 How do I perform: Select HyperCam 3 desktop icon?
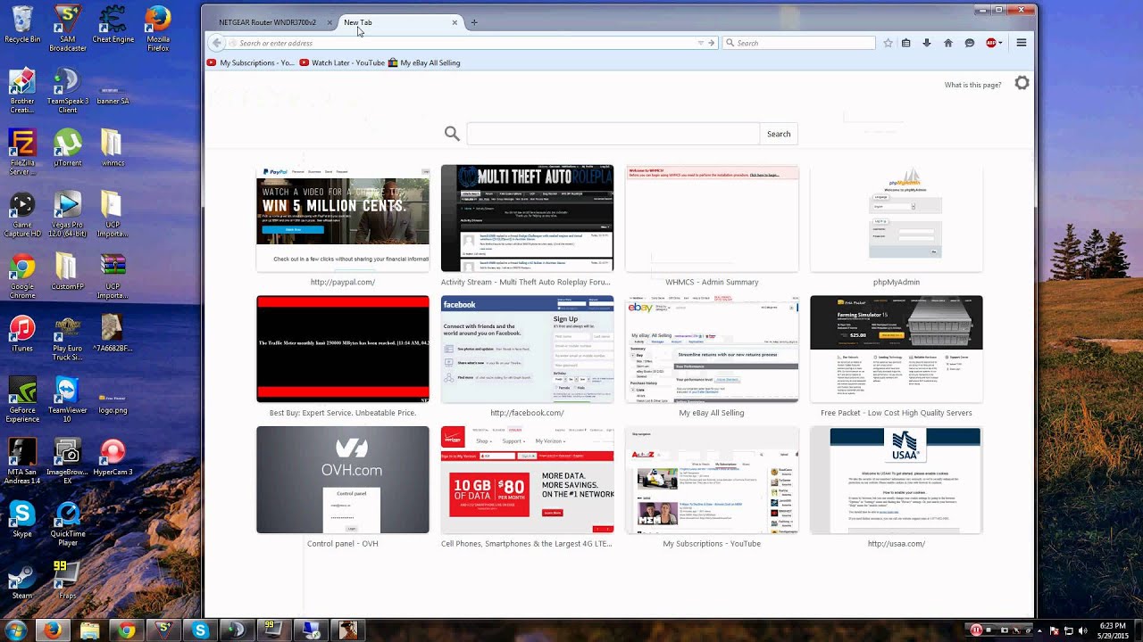click(x=113, y=457)
